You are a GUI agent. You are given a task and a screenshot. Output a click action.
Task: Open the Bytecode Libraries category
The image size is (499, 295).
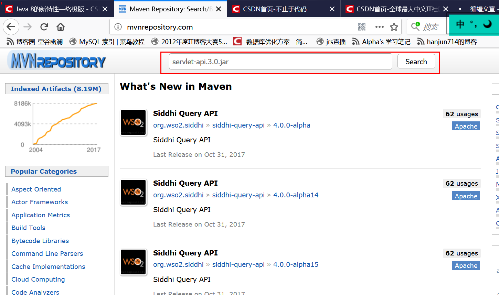coord(40,241)
